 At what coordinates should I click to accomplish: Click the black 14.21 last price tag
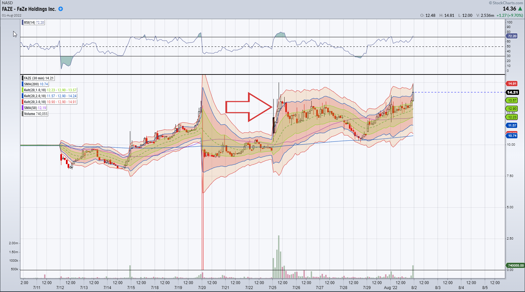point(512,92)
